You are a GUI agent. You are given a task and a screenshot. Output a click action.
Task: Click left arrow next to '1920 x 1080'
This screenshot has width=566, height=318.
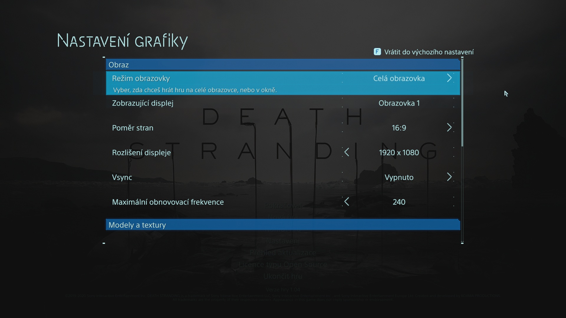347,152
